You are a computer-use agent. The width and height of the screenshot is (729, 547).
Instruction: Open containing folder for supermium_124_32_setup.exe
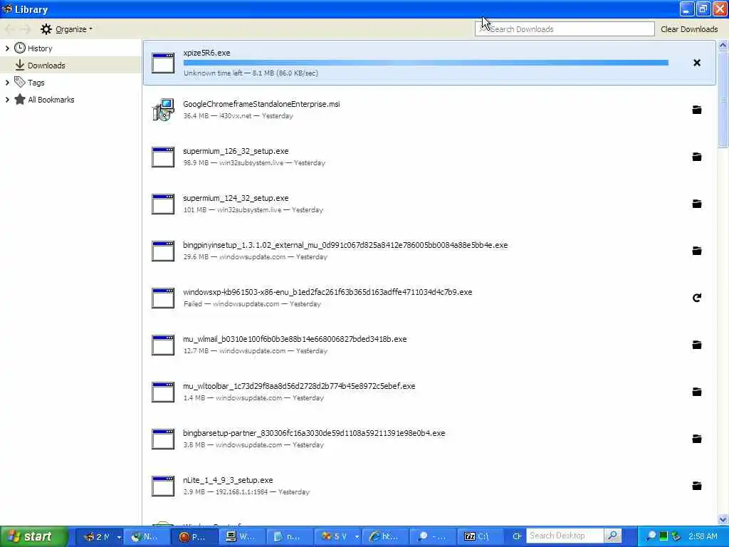(696, 204)
